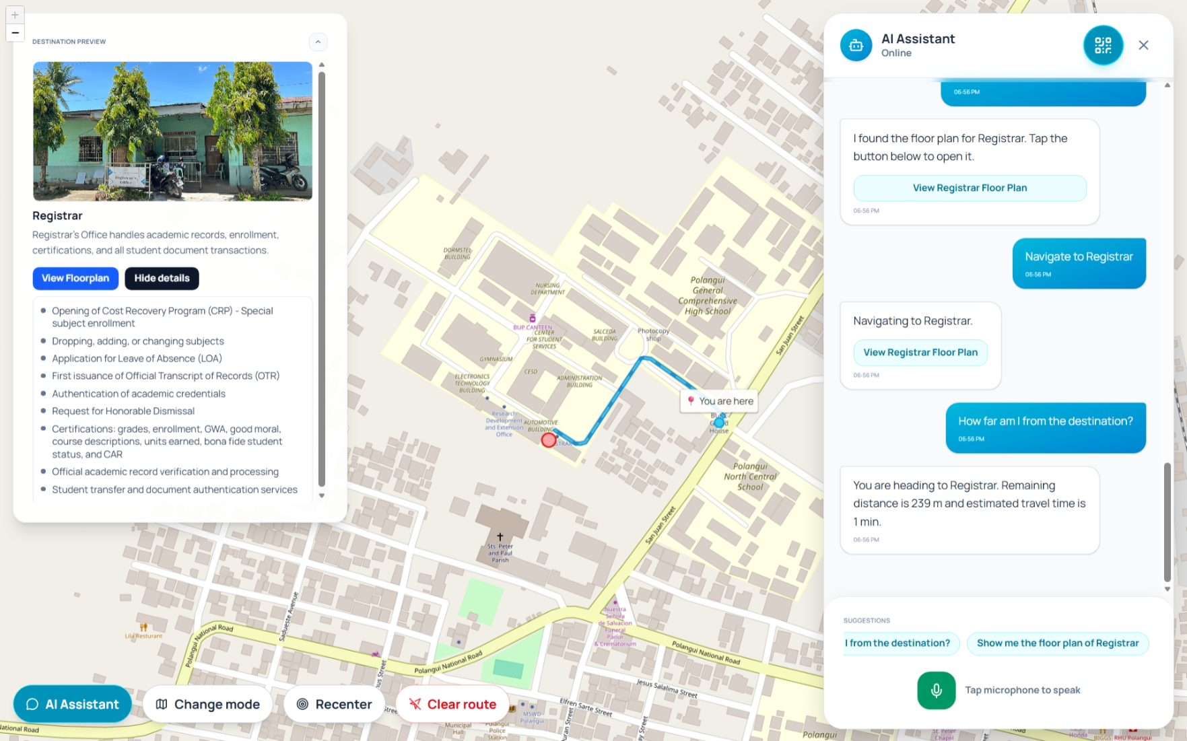Click the blue current location dot
Screen dimensions: 1187x741
pyautogui.click(x=719, y=423)
